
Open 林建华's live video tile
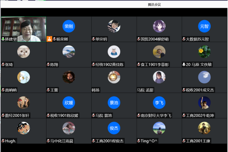click(24, 29)
